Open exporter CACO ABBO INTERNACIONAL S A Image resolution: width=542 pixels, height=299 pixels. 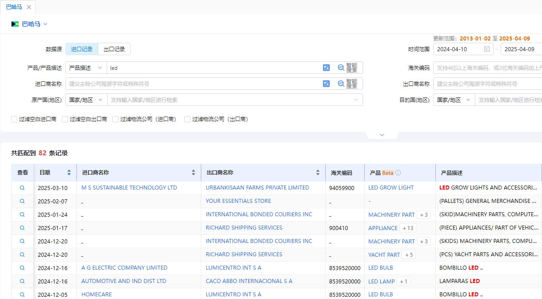[x=249, y=281]
